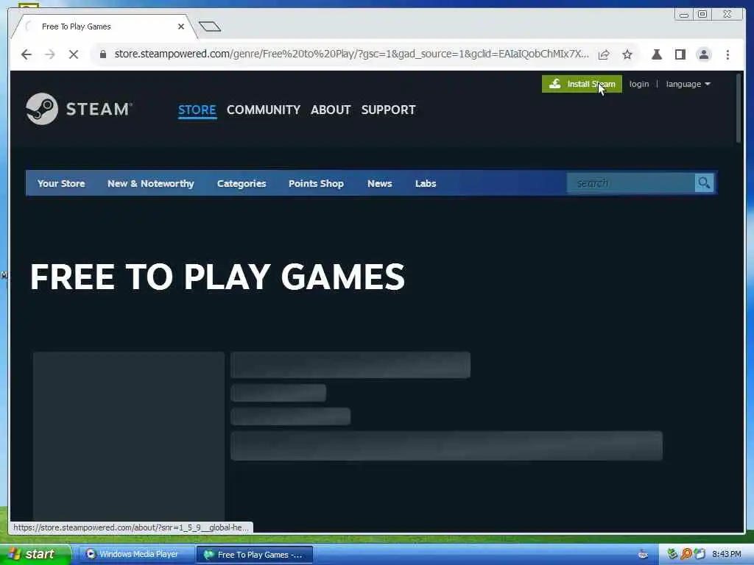This screenshot has width=754, height=565.
Task: Open the Categories tab
Action: (242, 183)
